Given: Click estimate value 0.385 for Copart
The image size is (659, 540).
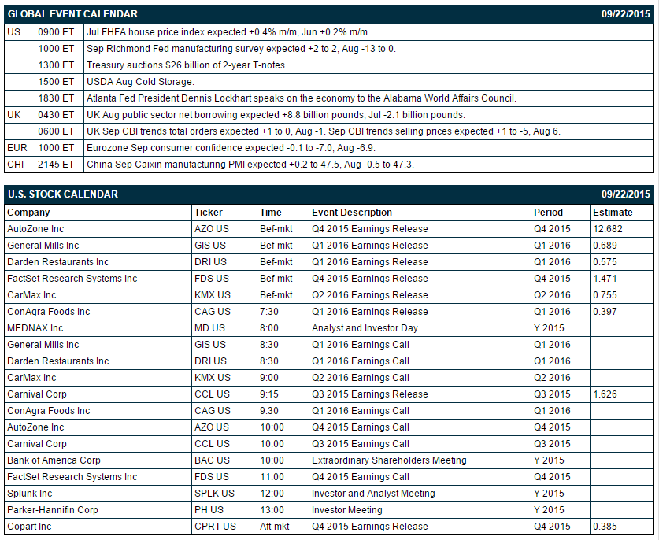Looking at the screenshot, I should point(605,527).
